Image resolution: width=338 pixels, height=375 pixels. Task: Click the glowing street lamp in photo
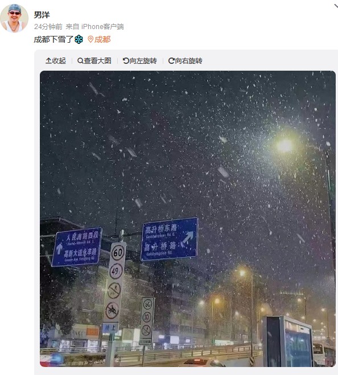pos(285,145)
